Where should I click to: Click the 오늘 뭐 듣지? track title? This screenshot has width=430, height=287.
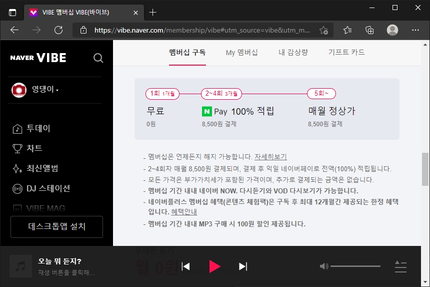pos(60,261)
